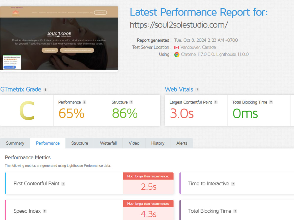Image resolution: width=294 pixels, height=220 pixels.
Task: Open the Structure tab
Action: (x=80, y=143)
